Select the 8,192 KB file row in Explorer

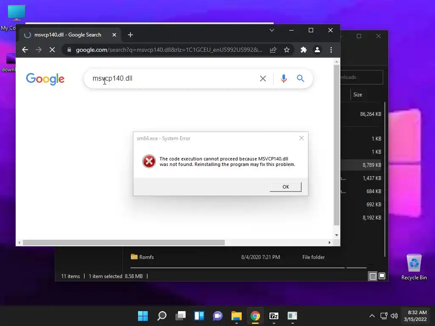click(x=362, y=218)
